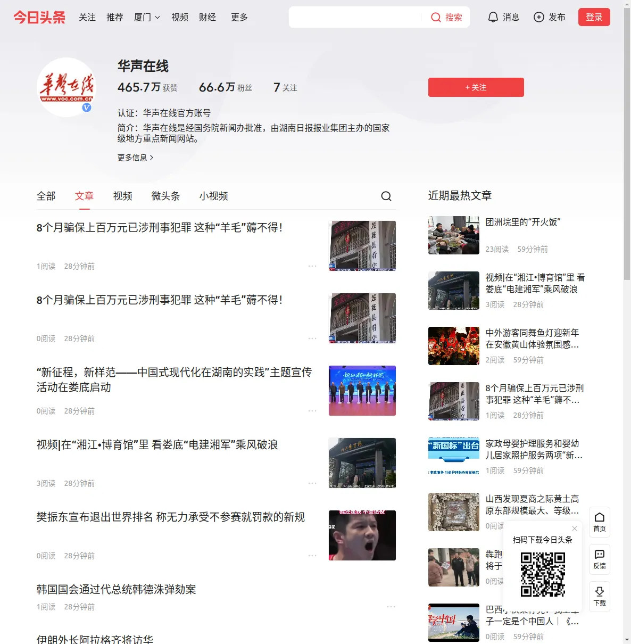Click the 下载 download icon button
This screenshot has width=631, height=644.
(600, 597)
